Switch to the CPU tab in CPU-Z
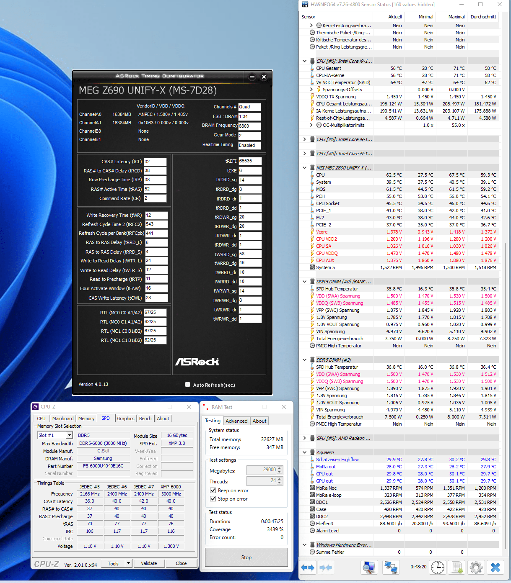 tap(42, 419)
